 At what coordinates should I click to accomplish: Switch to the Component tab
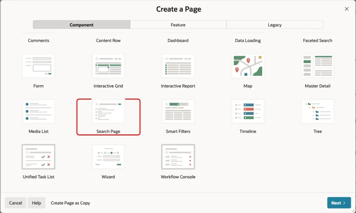pyautogui.click(x=81, y=25)
